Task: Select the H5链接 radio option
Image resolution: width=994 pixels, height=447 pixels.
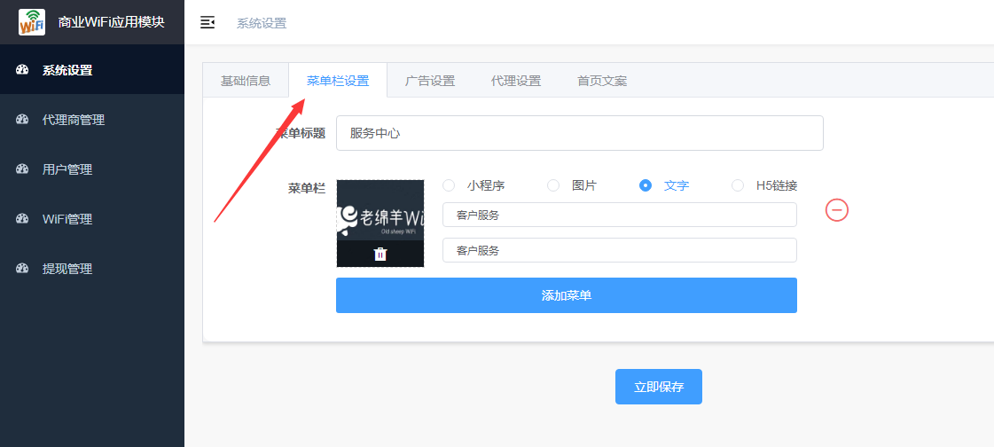Action: [x=738, y=185]
